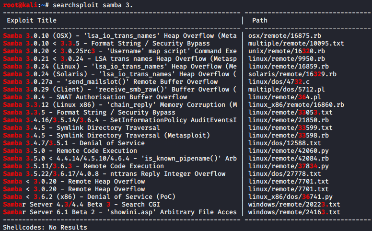Select path 'linux/remote/364.pl'
Screen dimensions: 372x231
(284, 97)
